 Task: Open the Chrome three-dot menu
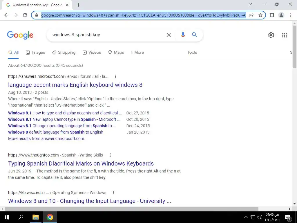291,15
